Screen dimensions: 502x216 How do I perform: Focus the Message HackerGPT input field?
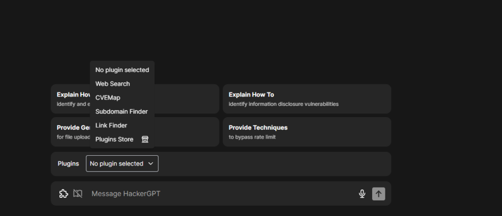click(x=221, y=193)
